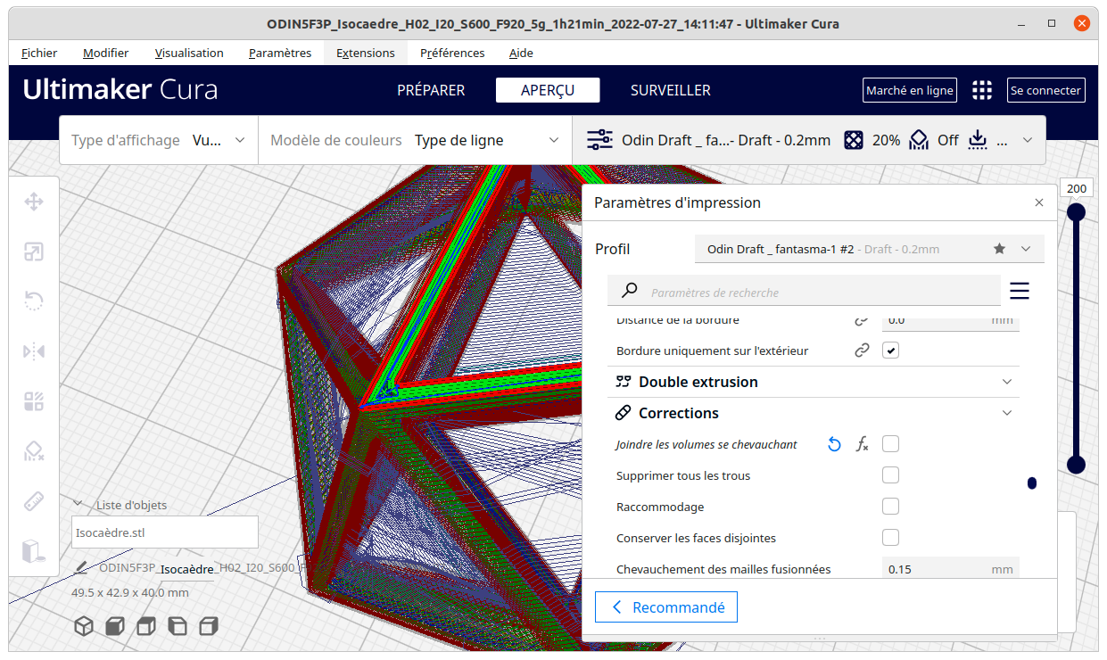Uncheck 'Bordure uniquement sur l'extérieur'
The width and height of the screenshot is (1107, 660).
click(x=890, y=351)
